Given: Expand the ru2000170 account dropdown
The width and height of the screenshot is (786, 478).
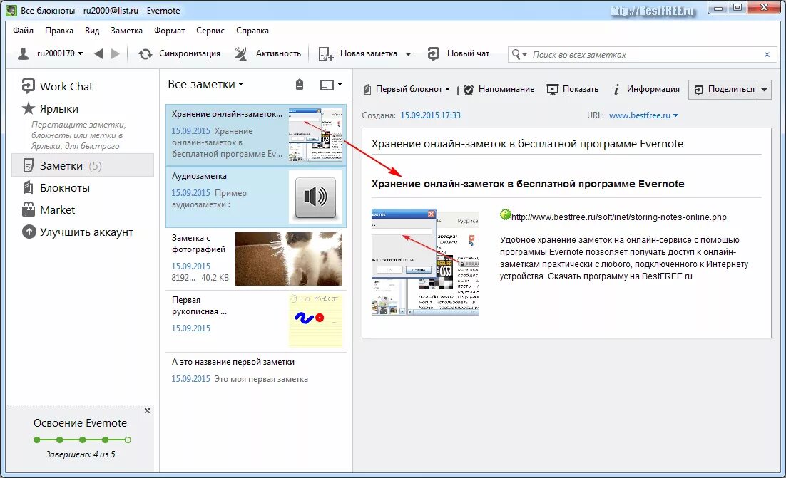Looking at the screenshot, I should [80, 53].
